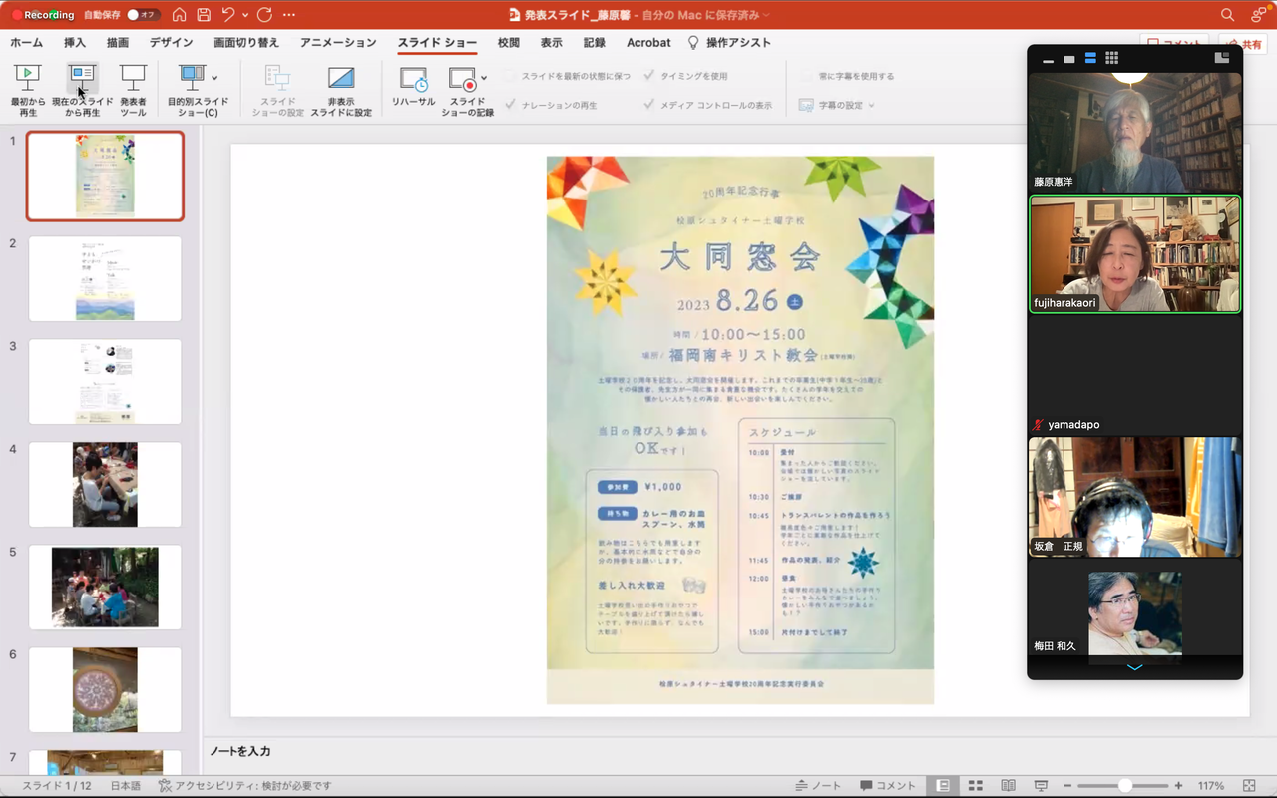Select slide 6 thumbnail
Screen dimensions: 1277x798
click(x=105, y=689)
